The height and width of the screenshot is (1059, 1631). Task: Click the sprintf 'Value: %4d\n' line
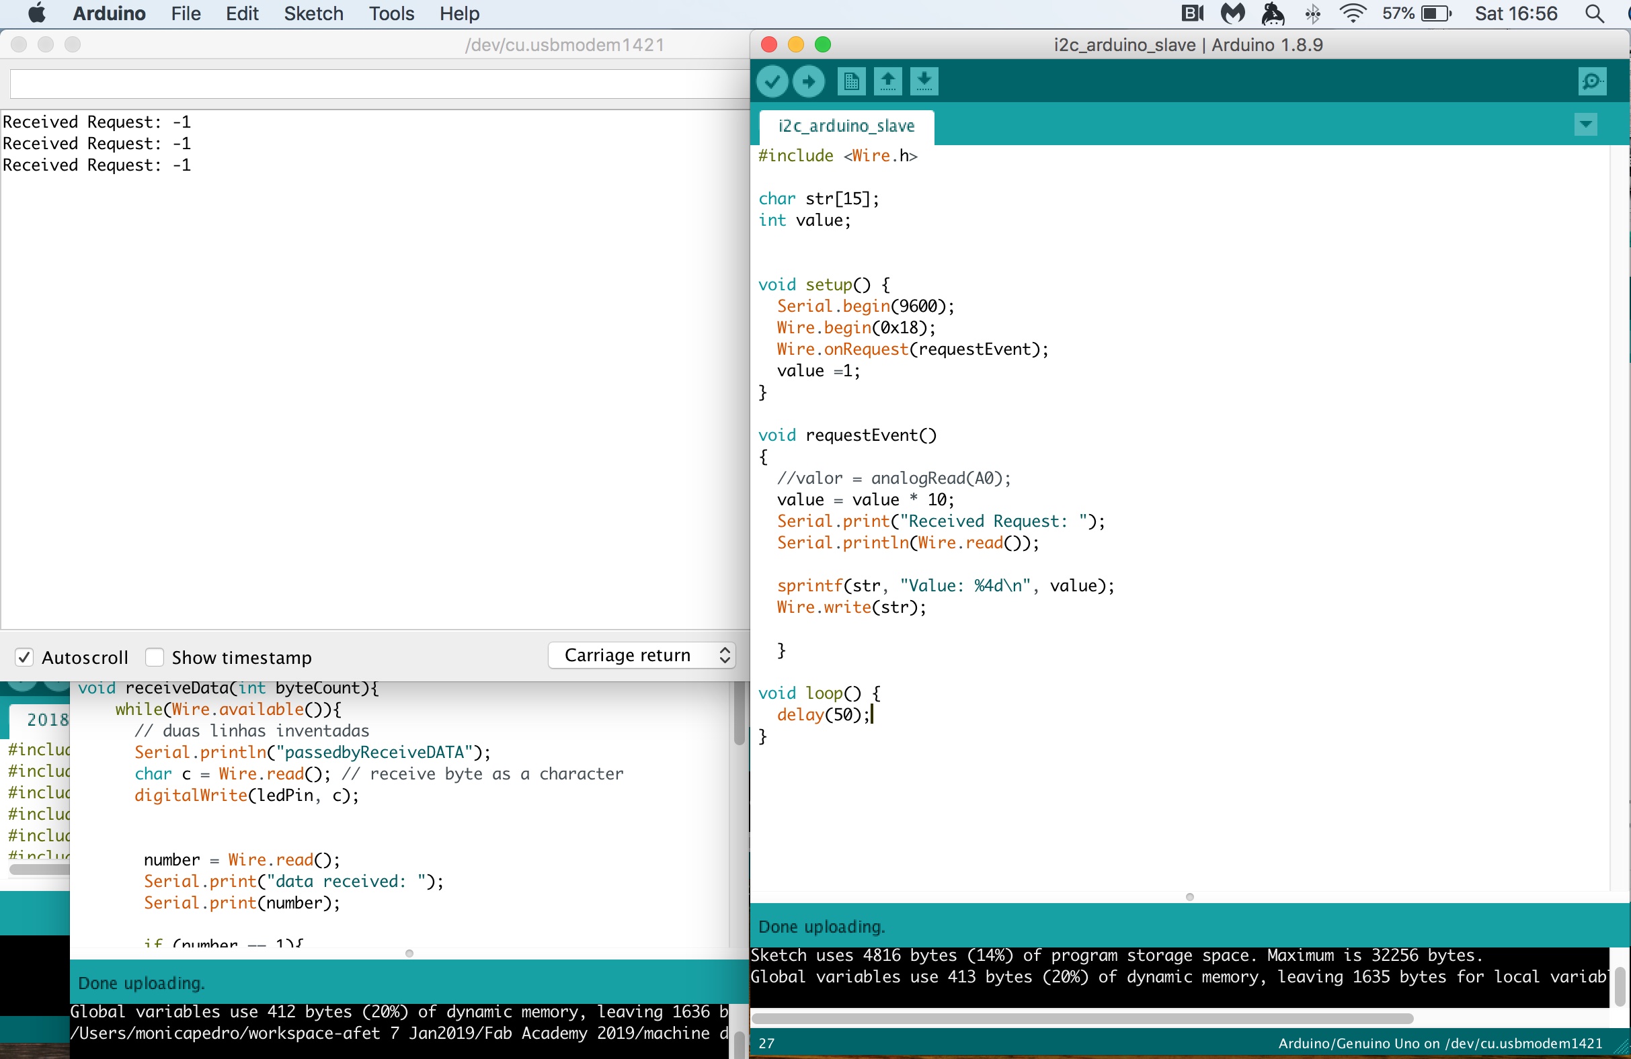coord(946,586)
